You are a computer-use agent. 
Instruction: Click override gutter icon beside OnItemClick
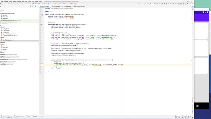(42, 63)
